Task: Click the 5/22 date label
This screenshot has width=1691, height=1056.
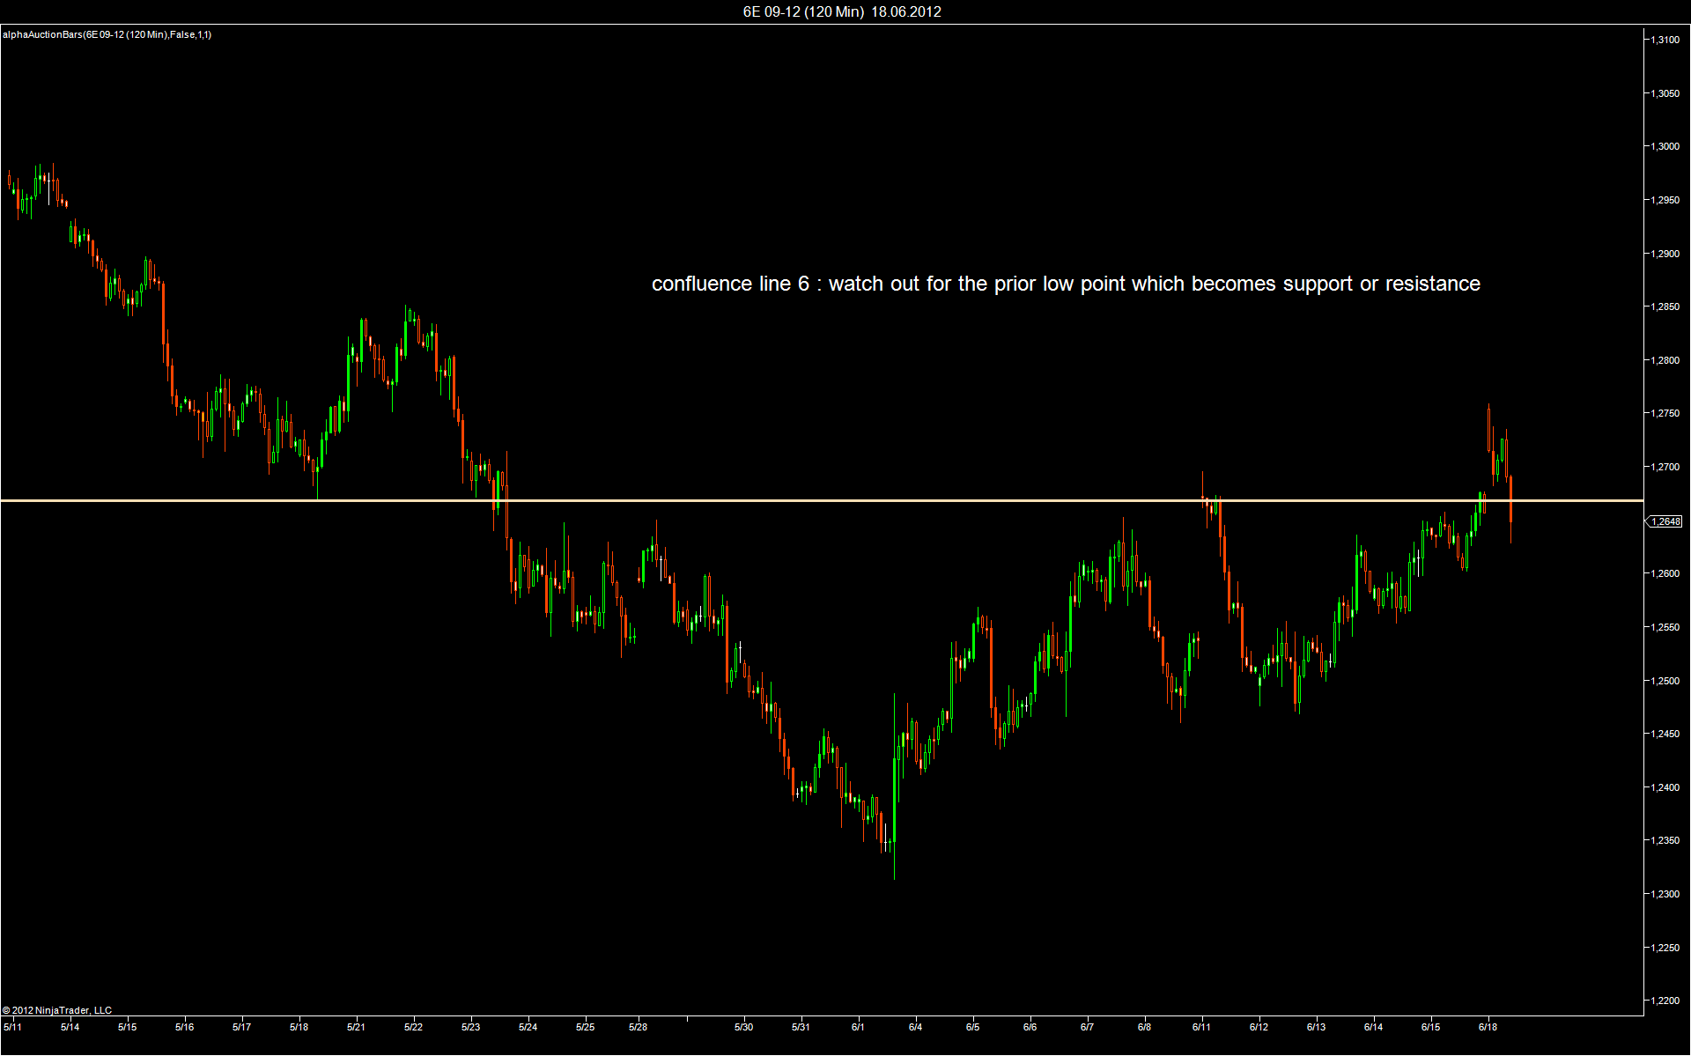Action: pyautogui.click(x=413, y=1027)
